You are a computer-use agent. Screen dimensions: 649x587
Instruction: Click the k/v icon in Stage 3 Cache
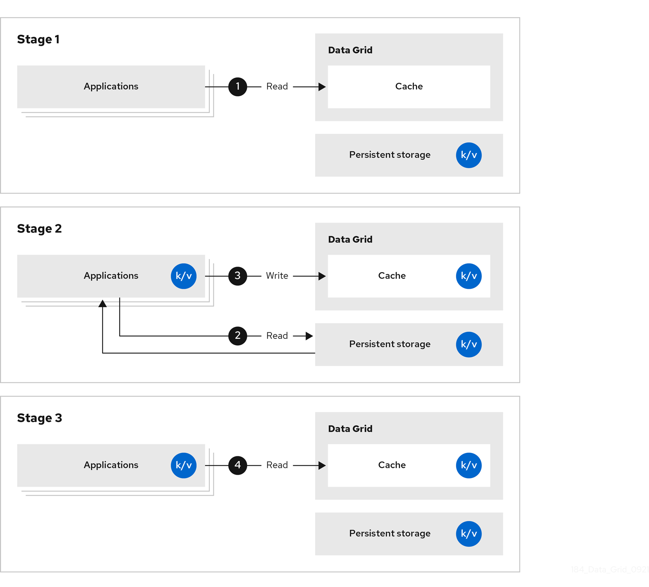click(469, 465)
